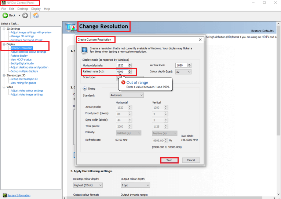Open the Desktop menu
Viewport: 281px width, 199px height.
click(x=23, y=9)
